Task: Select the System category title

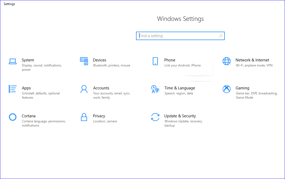Action: click(28, 60)
